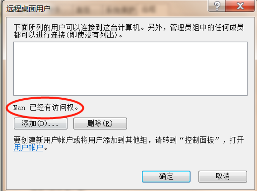
Task: Click the 远程桌面用户 title bar text
Action: point(28,9)
